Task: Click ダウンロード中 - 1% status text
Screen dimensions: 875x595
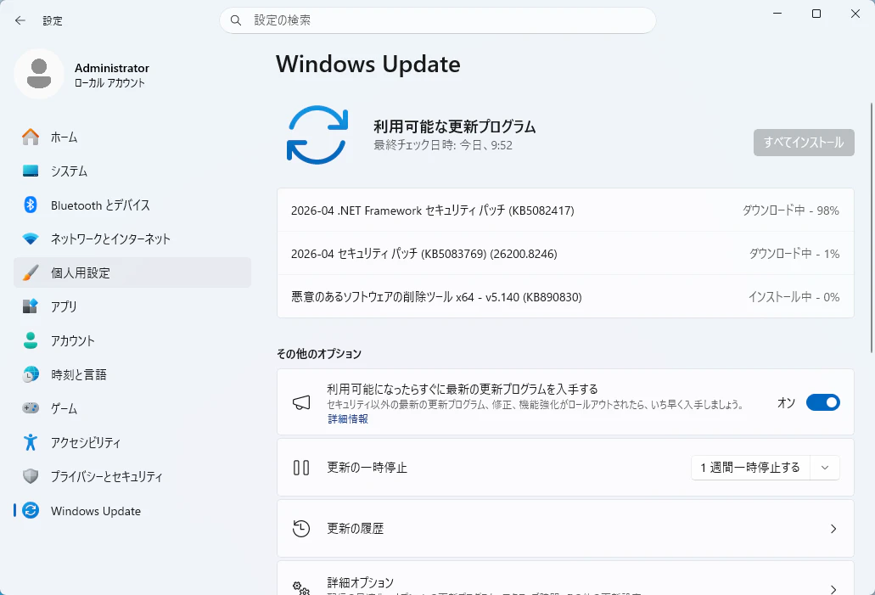Action: (794, 254)
